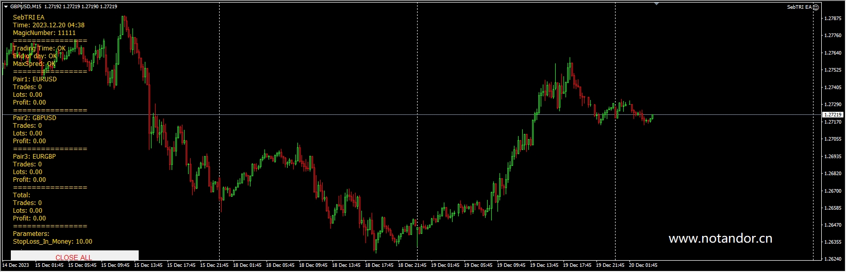Click the Pair3: EURGBP label
This screenshot has width=846, height=272.
click(x=34, y=157)
